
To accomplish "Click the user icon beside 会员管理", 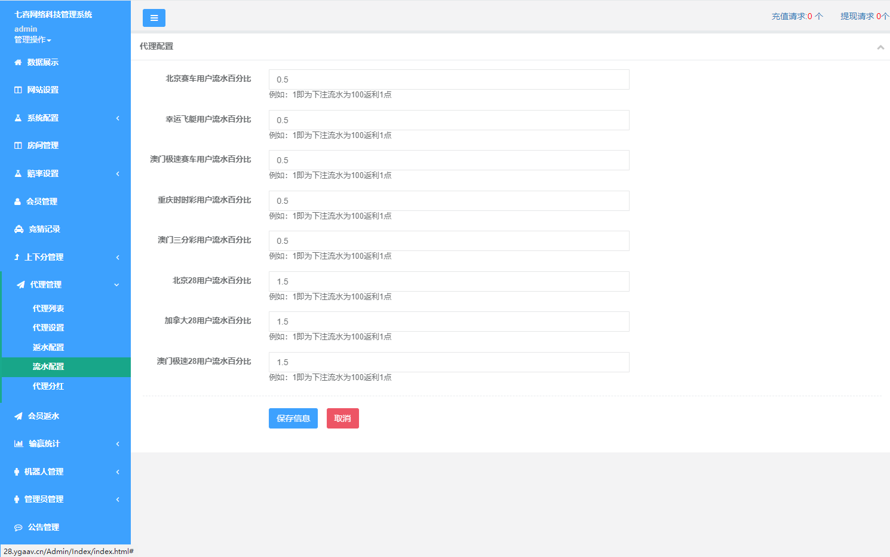I will click(17, 202).
